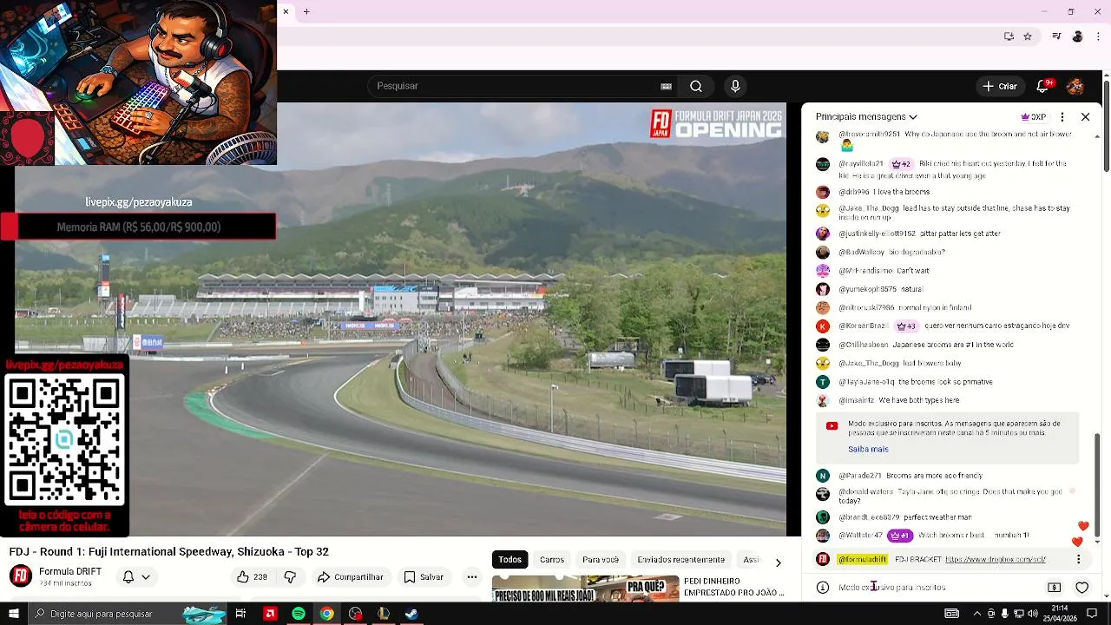Image resolution: width=1111 pixels, height=625 pixels.
Task: Open Steam from taskbar
Action: click(x=411, y=614)
